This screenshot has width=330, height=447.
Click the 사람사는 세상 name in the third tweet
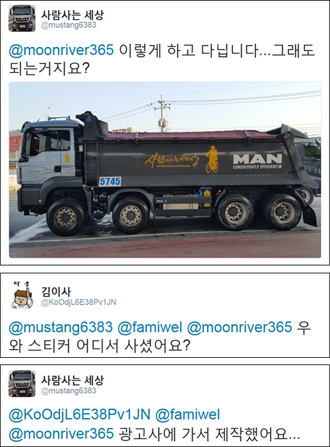coord(73,380)
